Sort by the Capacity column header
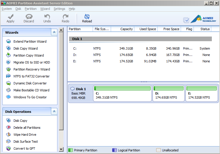220x154 pixels. pyautogui.click(x=123, y=29)
